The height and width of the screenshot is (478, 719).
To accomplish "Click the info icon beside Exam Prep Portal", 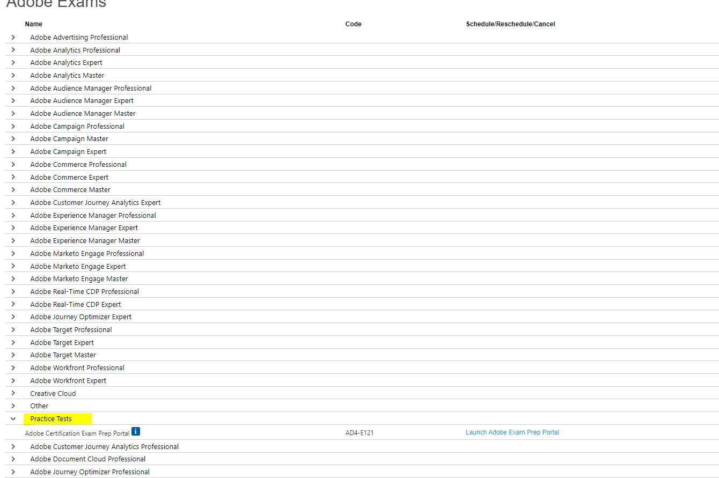I will tap(136, 431).
